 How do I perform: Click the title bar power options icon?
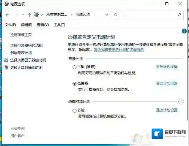(x=6, y=4)
